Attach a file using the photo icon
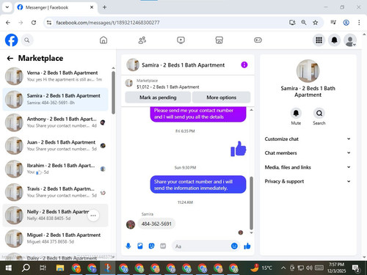Viewport: 367px width, 275px height. [x=140, y=246]
